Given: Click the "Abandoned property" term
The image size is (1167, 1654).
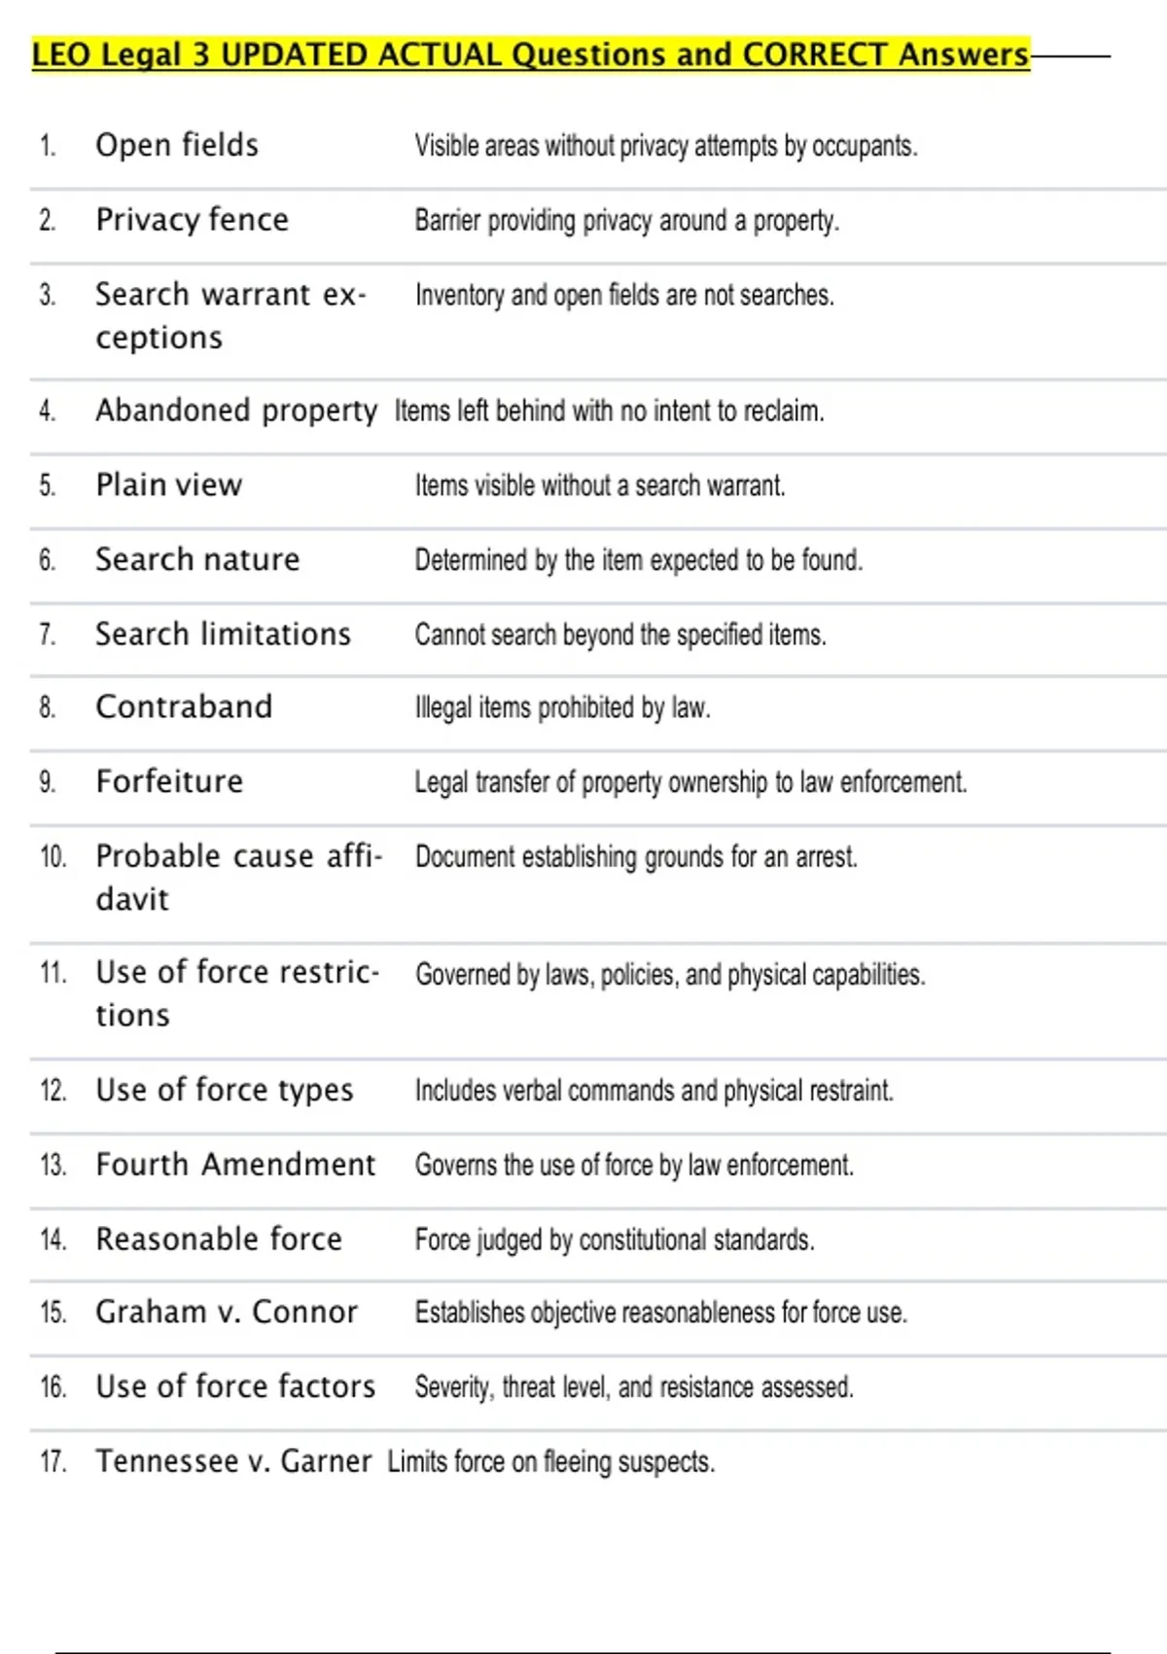Looking at the screenshot, I should pyautogui.click(x=236, y=411).
